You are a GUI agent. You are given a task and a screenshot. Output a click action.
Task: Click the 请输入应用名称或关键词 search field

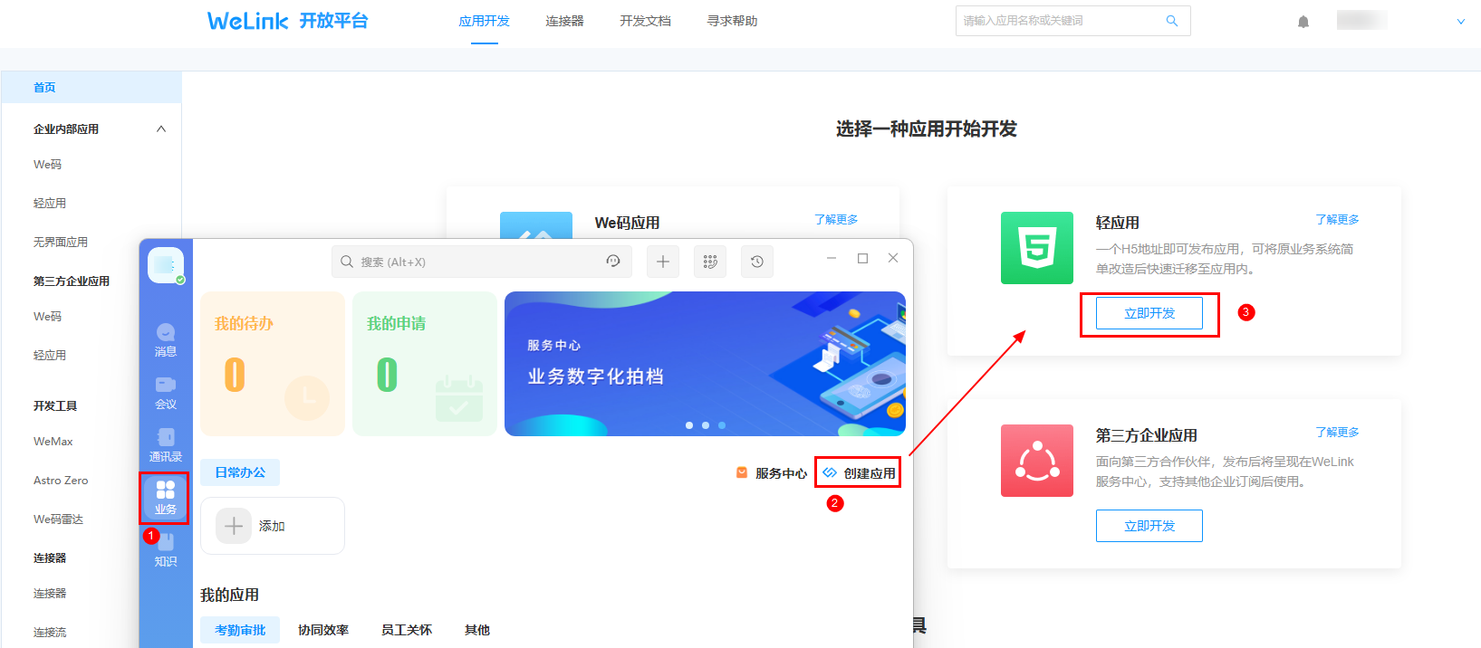(1060, 21)
